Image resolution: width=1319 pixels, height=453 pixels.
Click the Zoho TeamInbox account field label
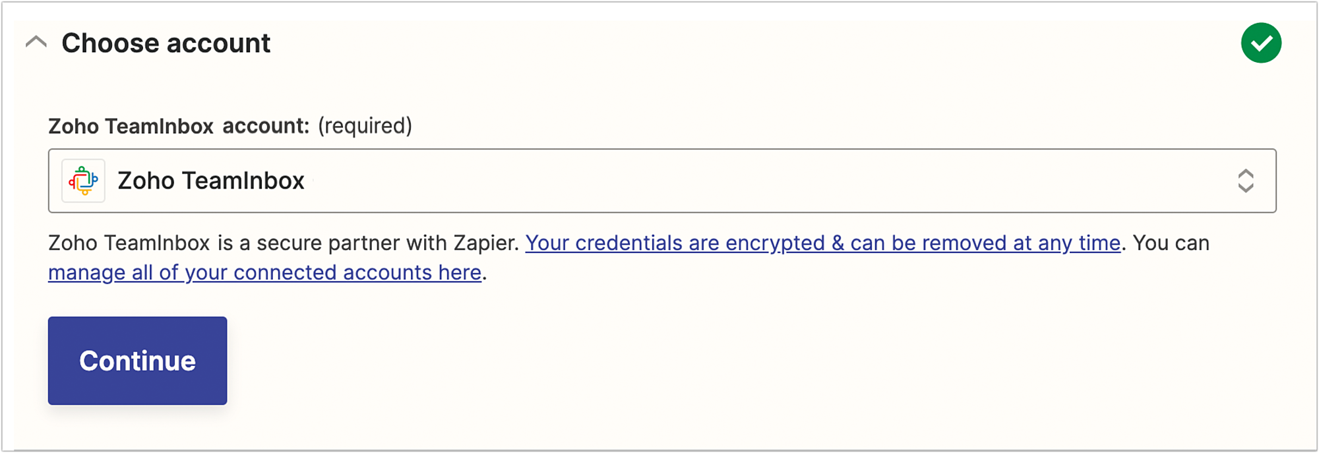[x=178, y=126]
